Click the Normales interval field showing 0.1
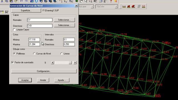Viewport: 178px width, 100px height. (x=69, y=39)
